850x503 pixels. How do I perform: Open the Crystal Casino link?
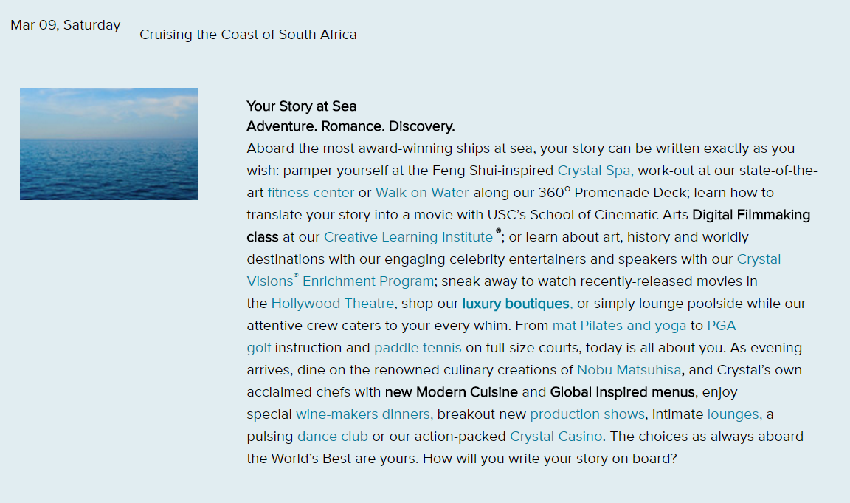556,437
